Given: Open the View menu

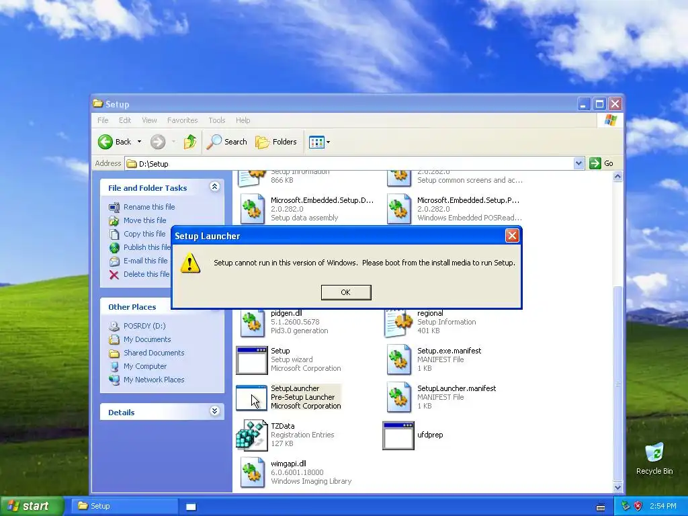Looking at the screenshot, I should 149,120.
